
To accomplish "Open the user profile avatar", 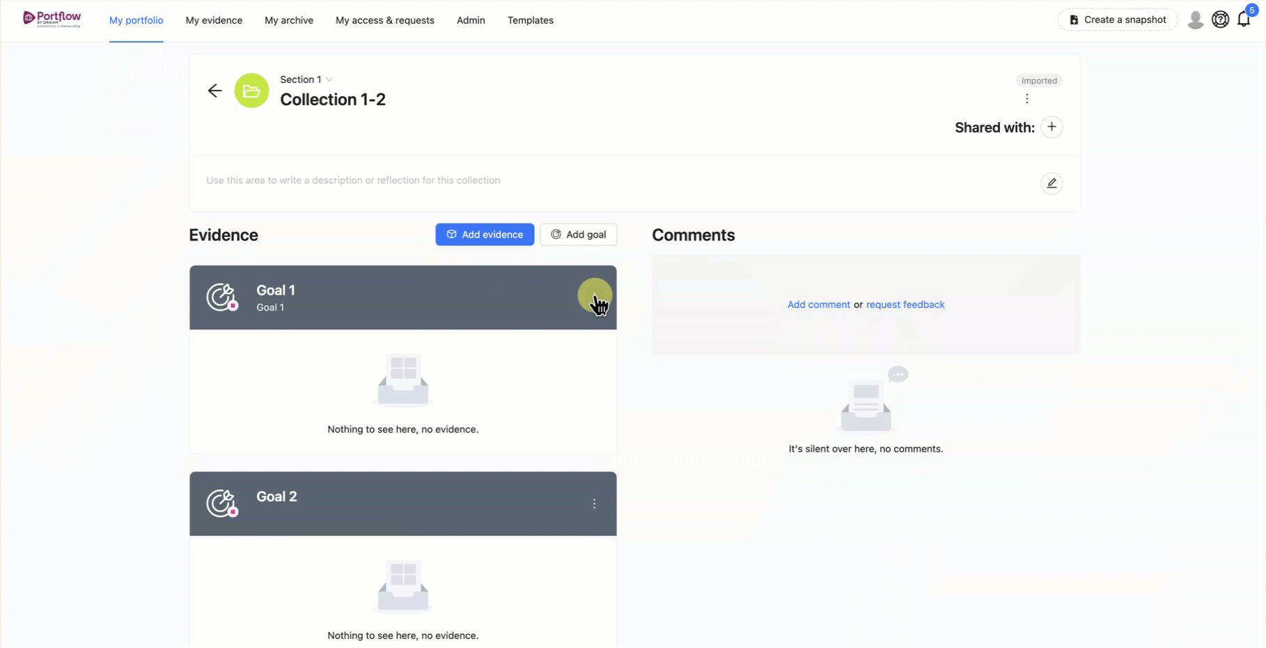I will tap(1196, 20).
